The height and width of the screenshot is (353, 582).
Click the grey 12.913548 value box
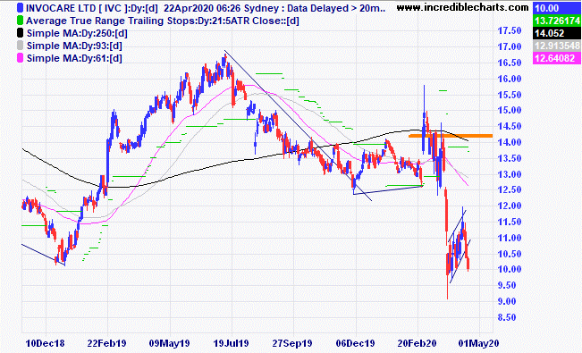pos(557,46)
